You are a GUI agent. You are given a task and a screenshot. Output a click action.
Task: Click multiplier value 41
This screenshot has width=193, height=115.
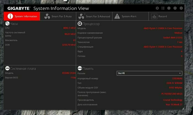(x=74, y=40)
